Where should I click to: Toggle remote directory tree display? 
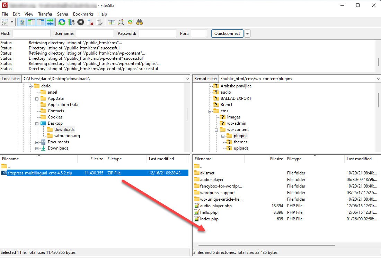41,22
